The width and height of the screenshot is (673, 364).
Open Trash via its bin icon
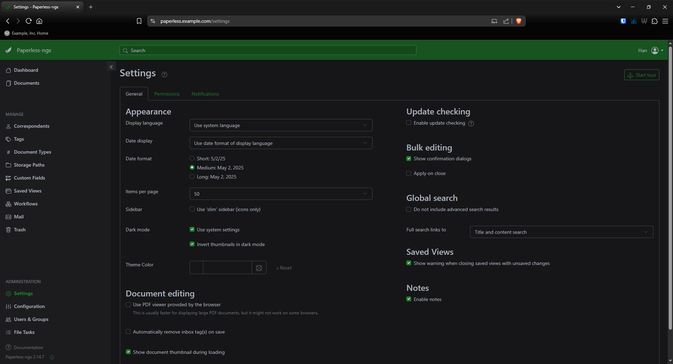pyautogui.click(x=8, y=230)
